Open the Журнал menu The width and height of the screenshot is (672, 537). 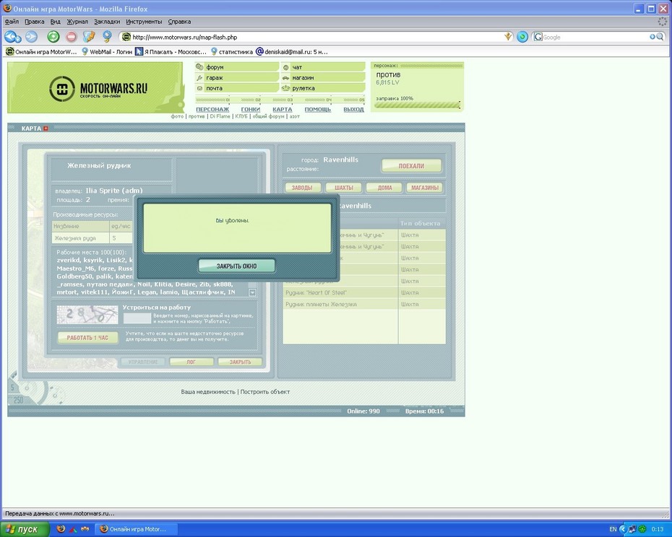click(x=77, y=22)
